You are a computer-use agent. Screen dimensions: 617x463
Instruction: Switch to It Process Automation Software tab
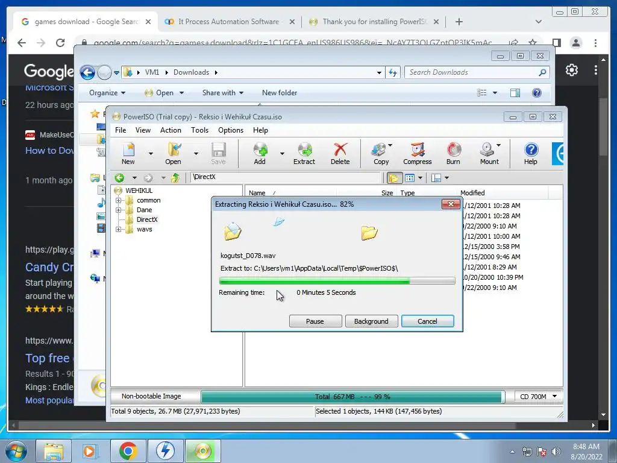(x=228, y=22)
